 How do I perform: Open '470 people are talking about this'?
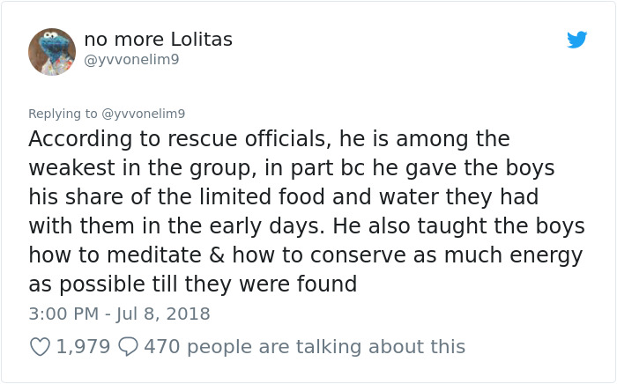(304, 347)
